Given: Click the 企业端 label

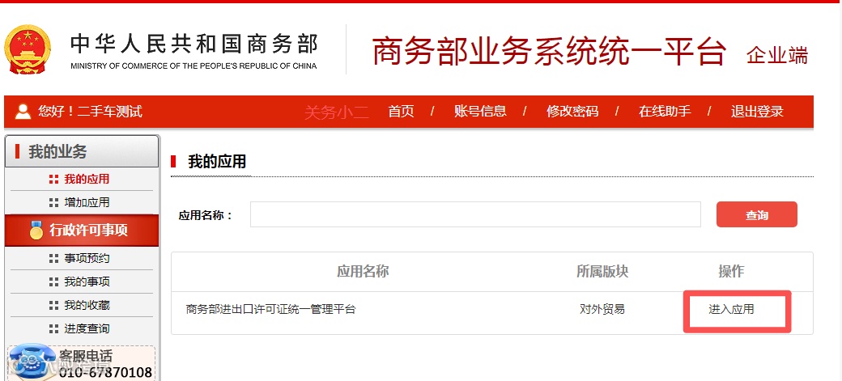Looking at the screenshot, I should tap(777, 55).
